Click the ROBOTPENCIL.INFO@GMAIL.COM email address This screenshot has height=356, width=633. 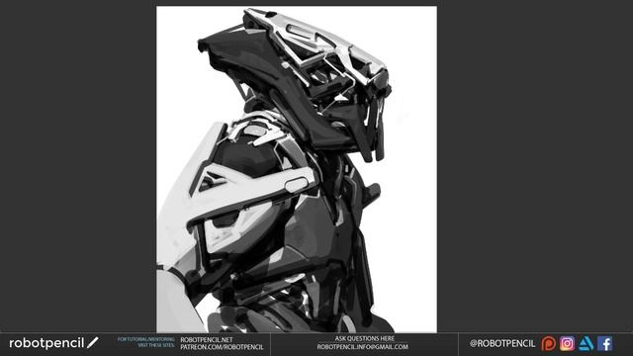click(363, 347)
